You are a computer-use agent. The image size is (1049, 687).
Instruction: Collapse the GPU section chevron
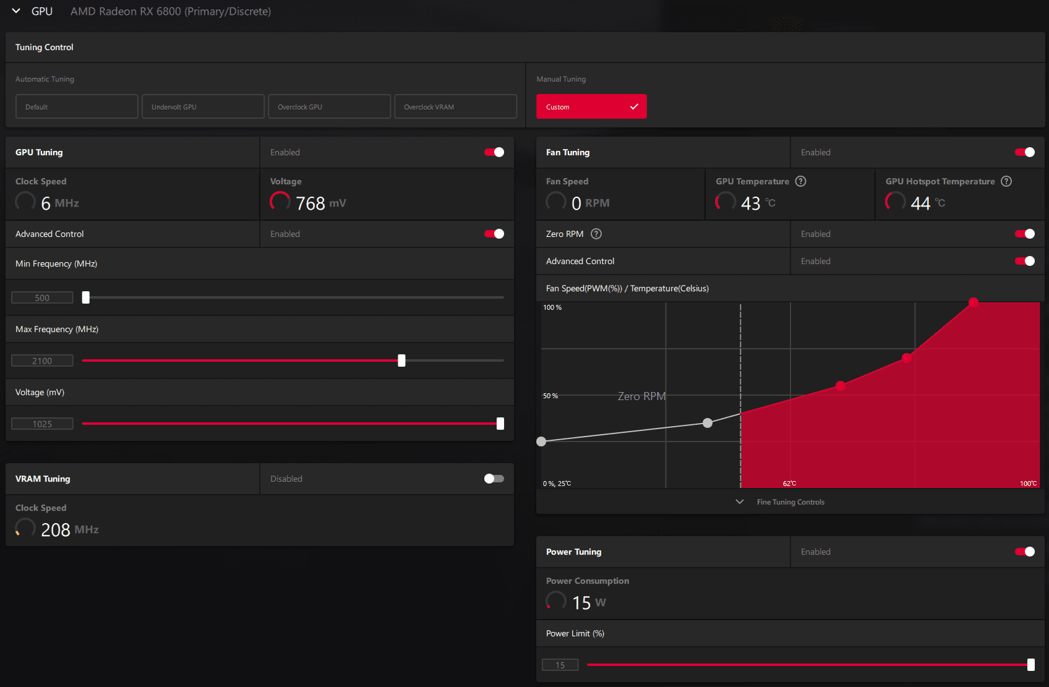pyautogui.click(x=17, y=11)
